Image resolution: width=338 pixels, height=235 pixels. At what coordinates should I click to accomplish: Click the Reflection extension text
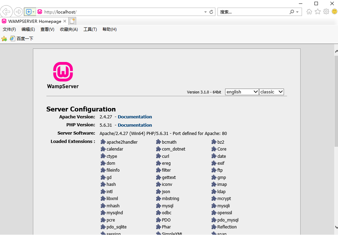coord(227,227)
